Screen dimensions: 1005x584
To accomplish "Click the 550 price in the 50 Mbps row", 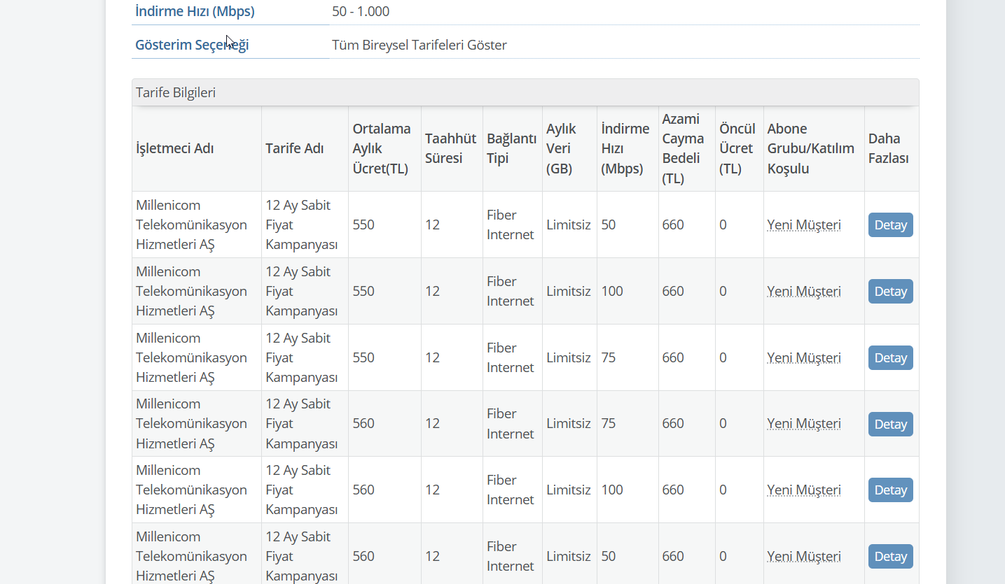I will click(x=363, y=225).
